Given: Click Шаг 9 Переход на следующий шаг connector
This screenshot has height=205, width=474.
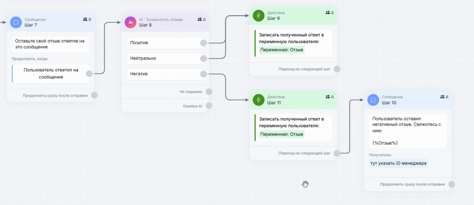Looking at the screenshot, I should [x=337, y=69].
